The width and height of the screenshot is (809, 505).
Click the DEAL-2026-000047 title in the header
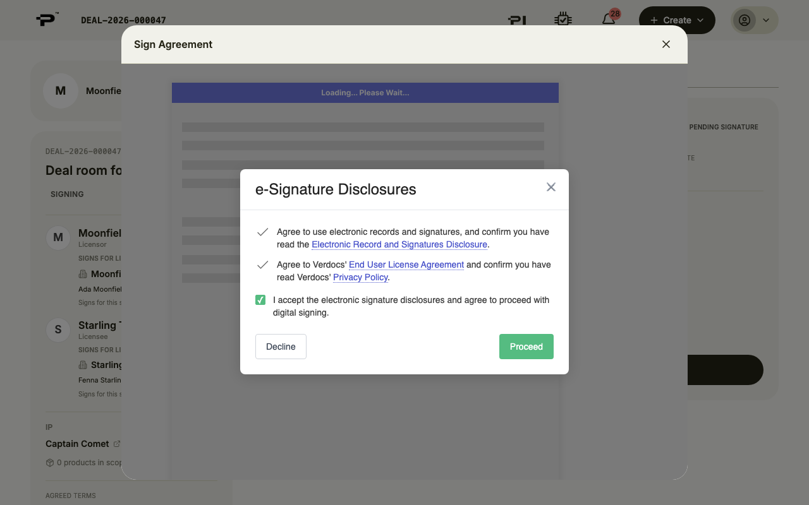[x=124, y=20]
